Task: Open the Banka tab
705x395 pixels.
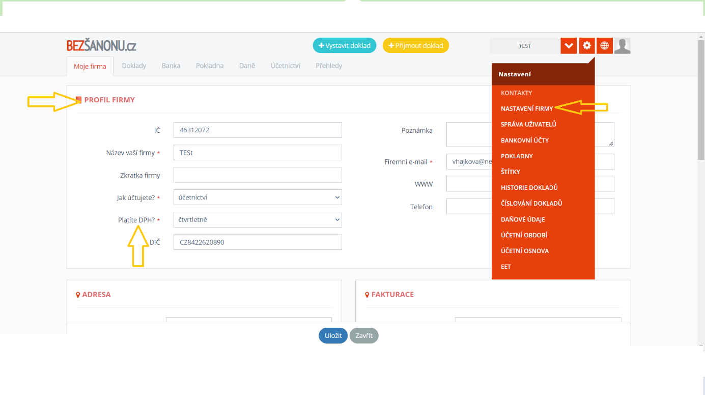Action: pyautogui.click(x=171, y=66)
